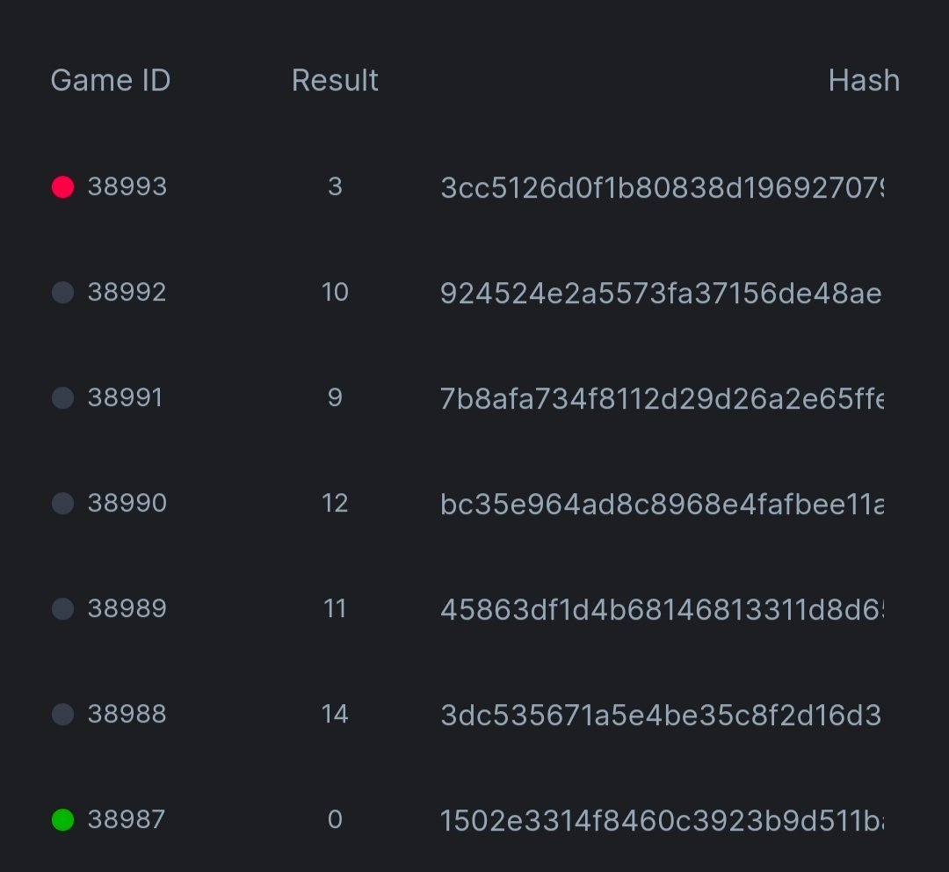Click result value 11 for game 38989
This screenshot has height=872, width=949.
(335, 608)
